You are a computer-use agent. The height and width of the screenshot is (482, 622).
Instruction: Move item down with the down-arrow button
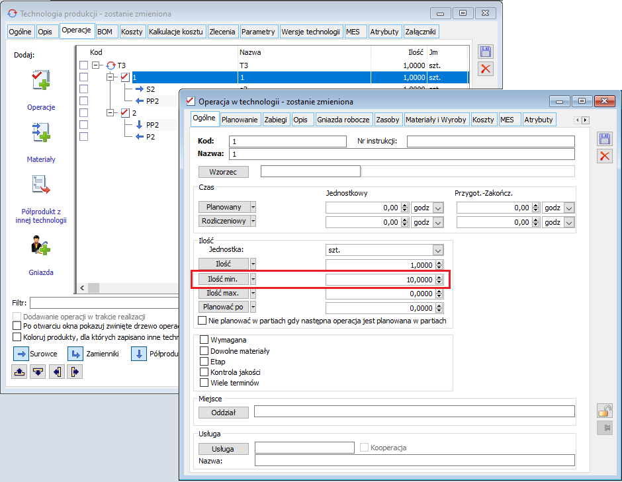pyautogui.click(x=38, y=372)
